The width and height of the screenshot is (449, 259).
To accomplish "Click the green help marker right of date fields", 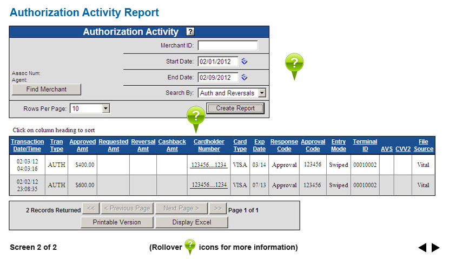I will coord(294,64).
